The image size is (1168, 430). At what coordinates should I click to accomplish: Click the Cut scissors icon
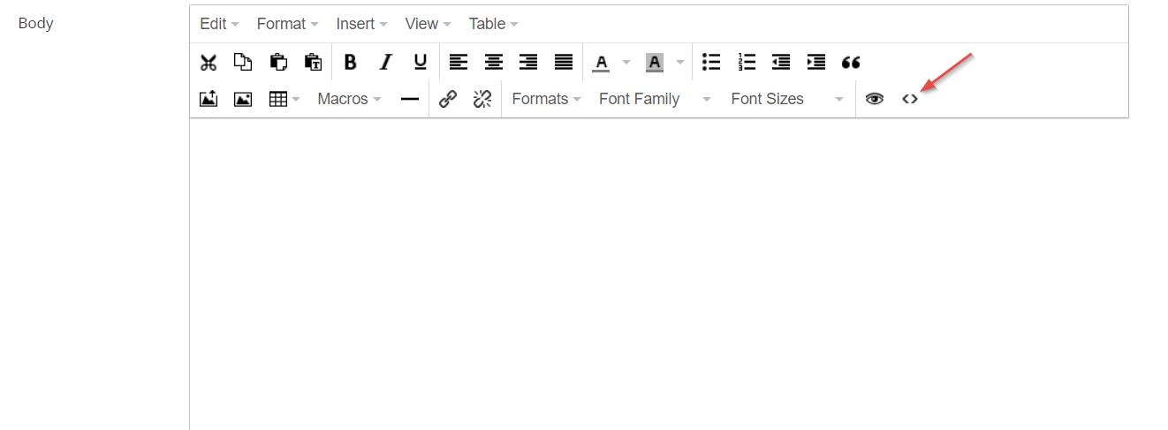209,62
